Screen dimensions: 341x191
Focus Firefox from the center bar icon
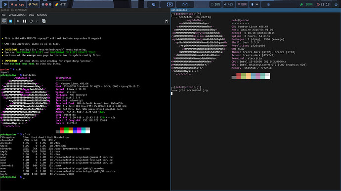coord(154,4)
